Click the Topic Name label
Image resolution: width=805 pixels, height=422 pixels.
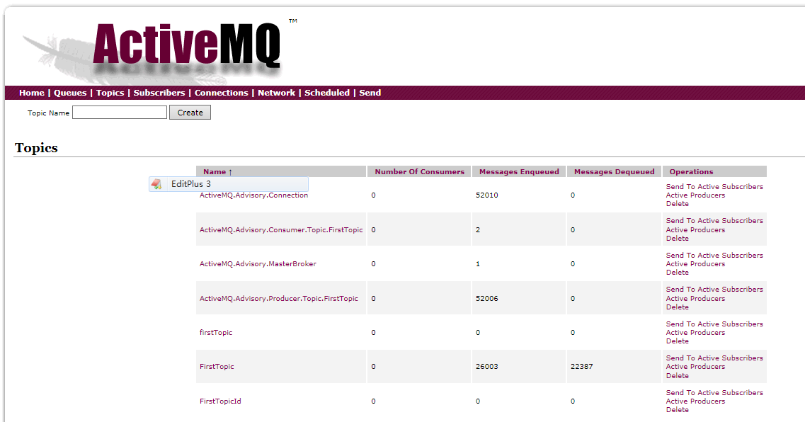click(48, 113)
